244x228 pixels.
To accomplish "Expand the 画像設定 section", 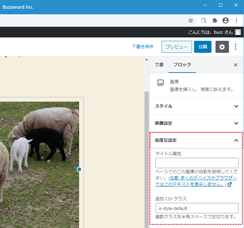I will click(x=196, y=123).
